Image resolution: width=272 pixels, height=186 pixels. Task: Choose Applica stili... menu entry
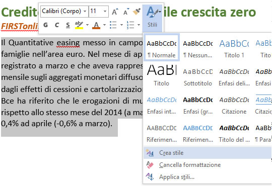(208, 177)
